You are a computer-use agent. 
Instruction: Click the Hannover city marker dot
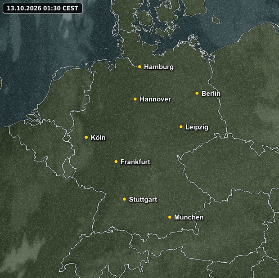click(x=135, y=99)
